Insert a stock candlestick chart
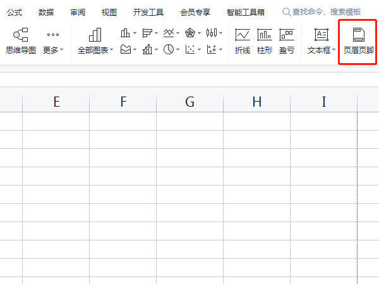The image size is (379, 284). pos(212,33)
